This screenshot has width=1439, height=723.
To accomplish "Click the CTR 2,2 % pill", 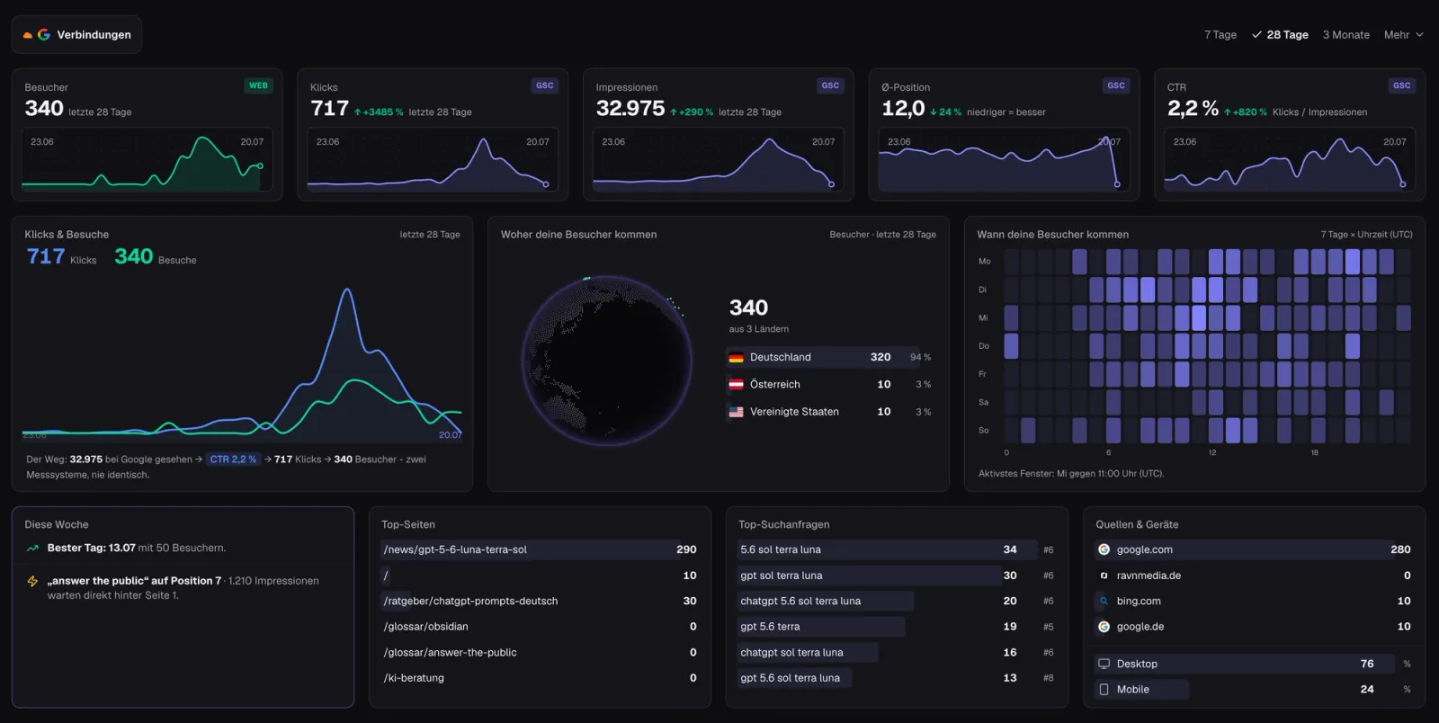I will [x=233, y=460].
